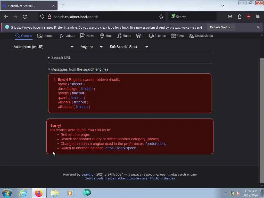Open the Firefox hamburger menu
Viewport: 264px width, 198px height.
point(258,16)
